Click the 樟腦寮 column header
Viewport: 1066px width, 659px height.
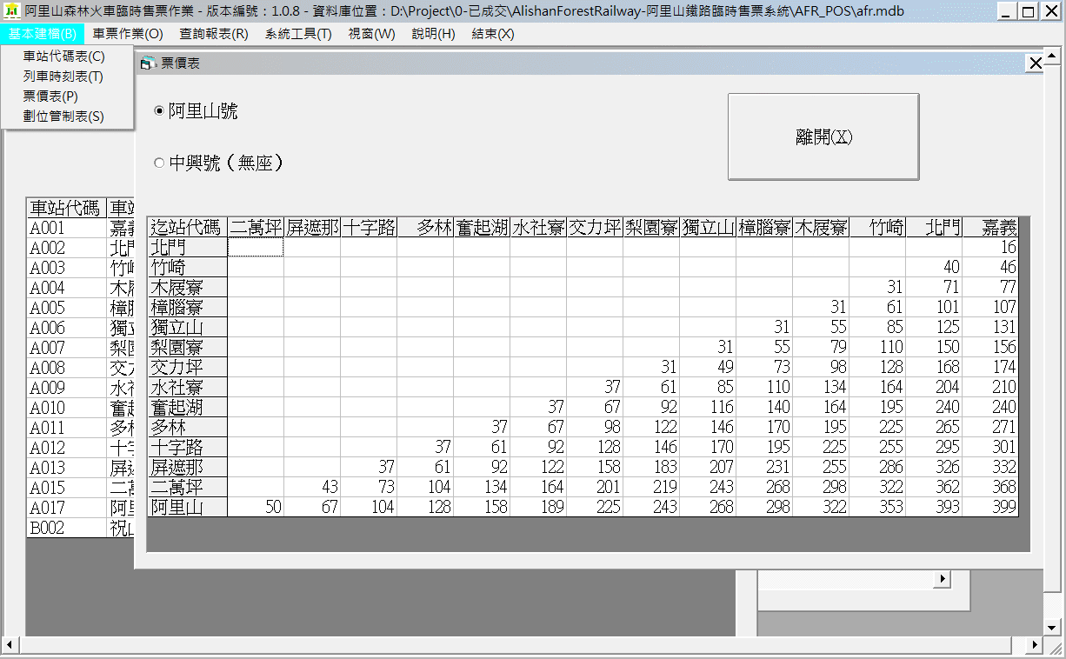point(764,228)
